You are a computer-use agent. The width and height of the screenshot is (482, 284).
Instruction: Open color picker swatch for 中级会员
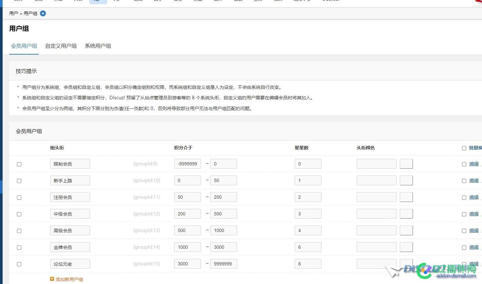coord(406,214)
